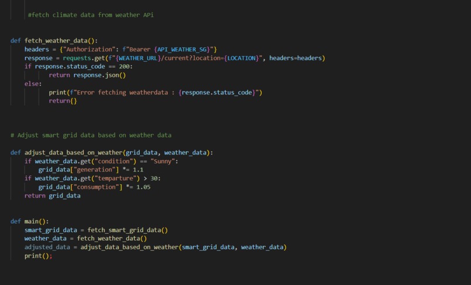Screen dimensions: 471x285
Task: Click 'headers=headers' keyword argument
Action: 295,58
